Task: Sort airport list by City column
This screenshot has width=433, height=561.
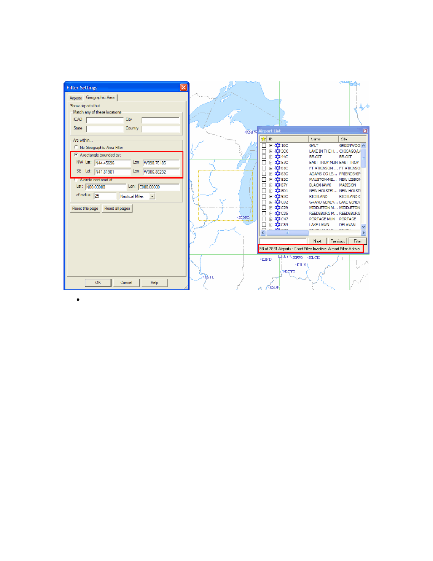Action: 352,139
